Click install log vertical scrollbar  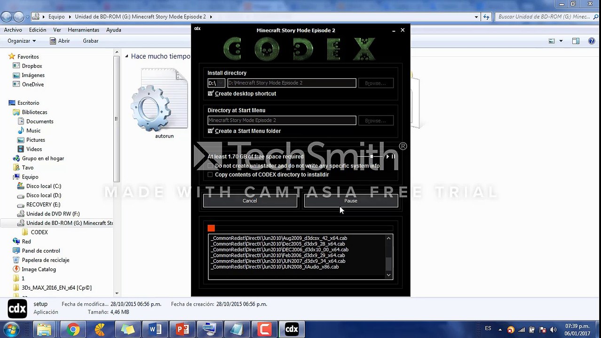pos(388,257)
